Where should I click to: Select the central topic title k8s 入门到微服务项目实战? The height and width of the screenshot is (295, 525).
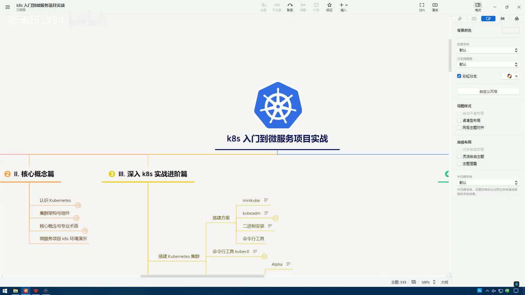point(277,138)
